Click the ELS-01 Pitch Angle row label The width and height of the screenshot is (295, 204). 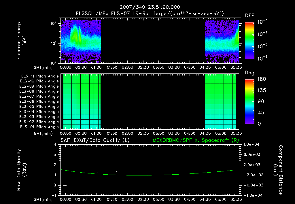click(39, 127)
